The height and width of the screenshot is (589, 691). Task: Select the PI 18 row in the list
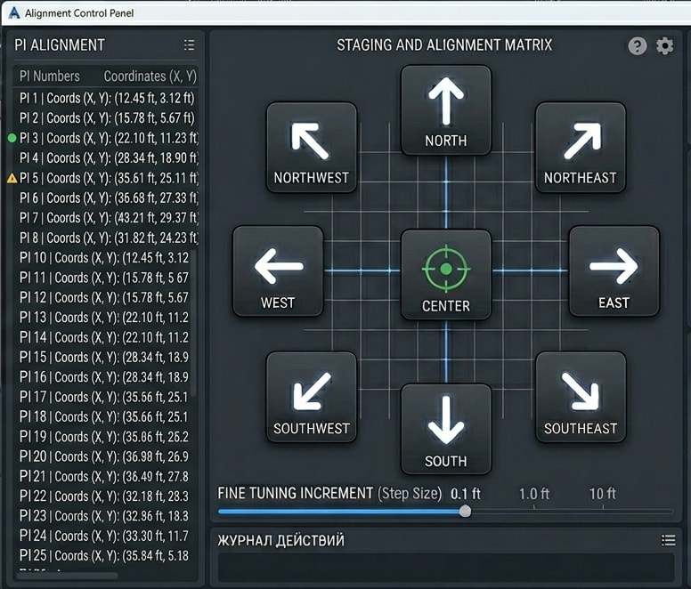tap(102, 417)
